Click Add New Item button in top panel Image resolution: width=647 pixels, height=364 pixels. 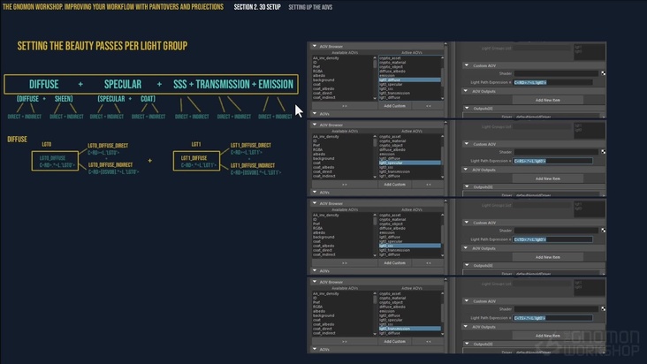pos(547,100)
